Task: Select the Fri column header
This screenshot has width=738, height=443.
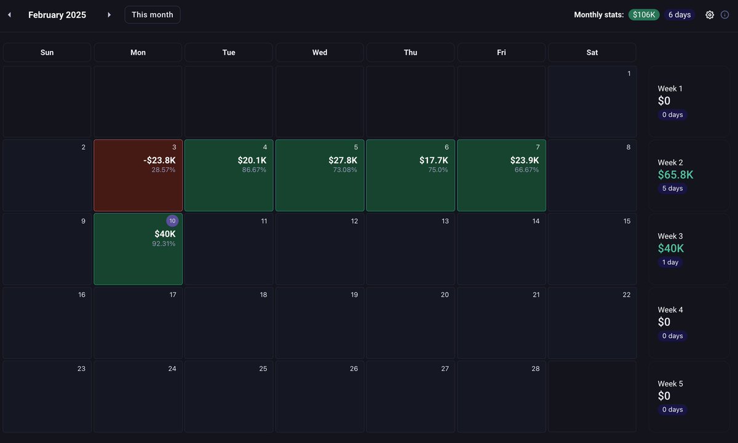Action: point(502,52)
